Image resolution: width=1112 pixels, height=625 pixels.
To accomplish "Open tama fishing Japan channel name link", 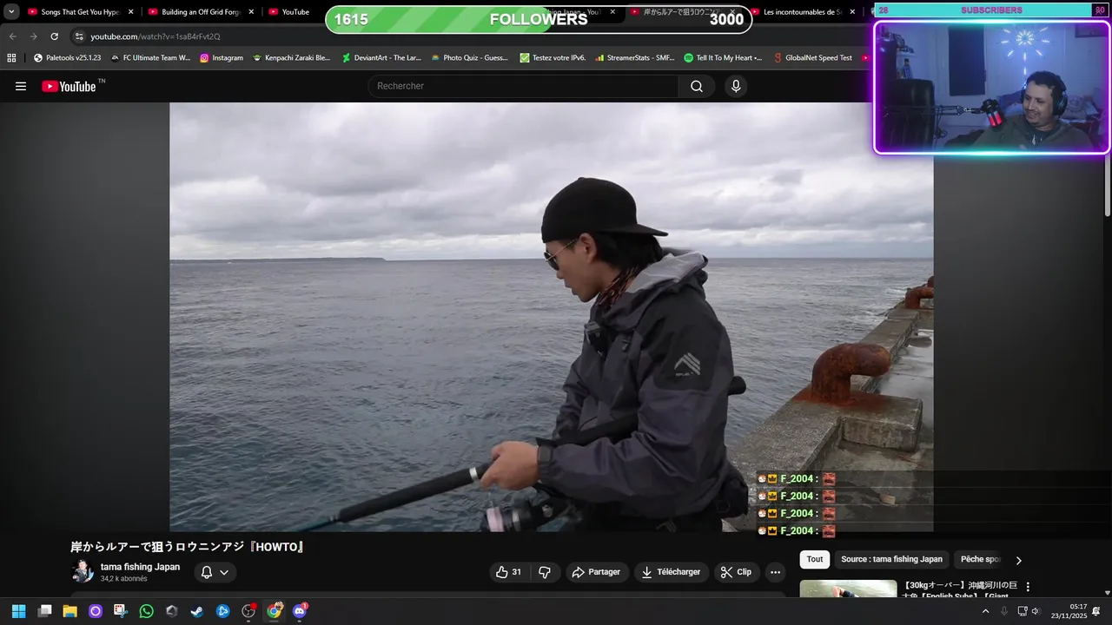I will (x=140, y=567).
